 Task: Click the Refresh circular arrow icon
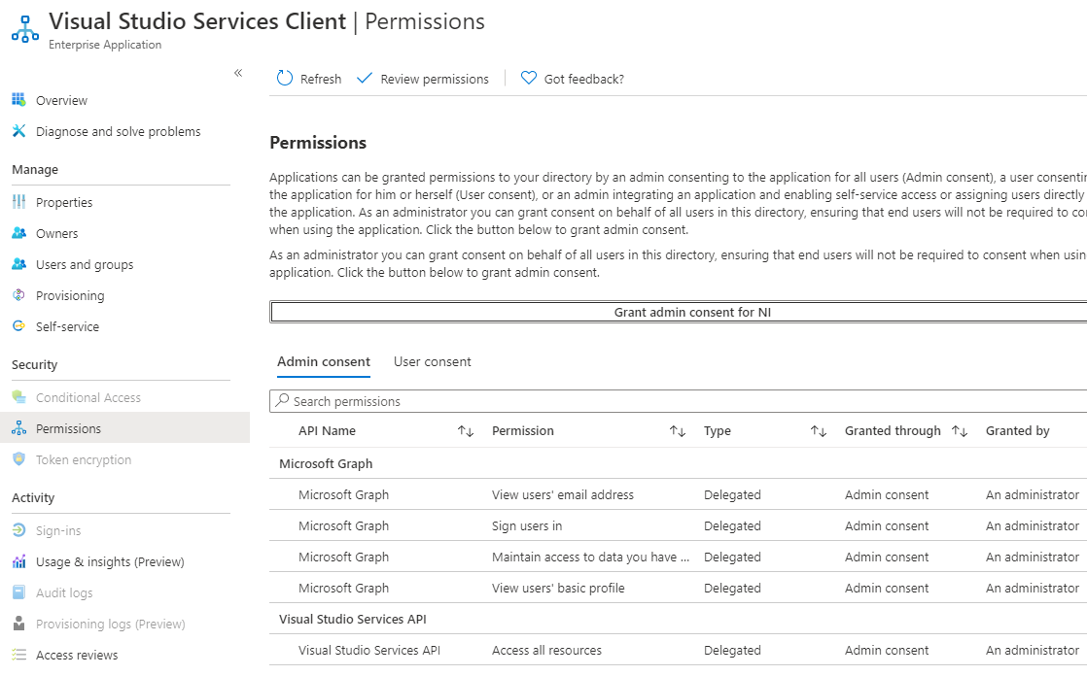point(284,79)
